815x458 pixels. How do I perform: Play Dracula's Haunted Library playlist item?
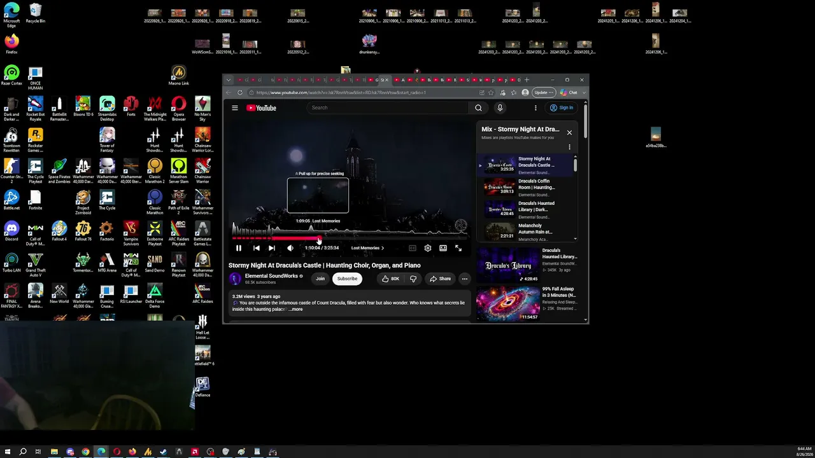(x=527, y=210)
